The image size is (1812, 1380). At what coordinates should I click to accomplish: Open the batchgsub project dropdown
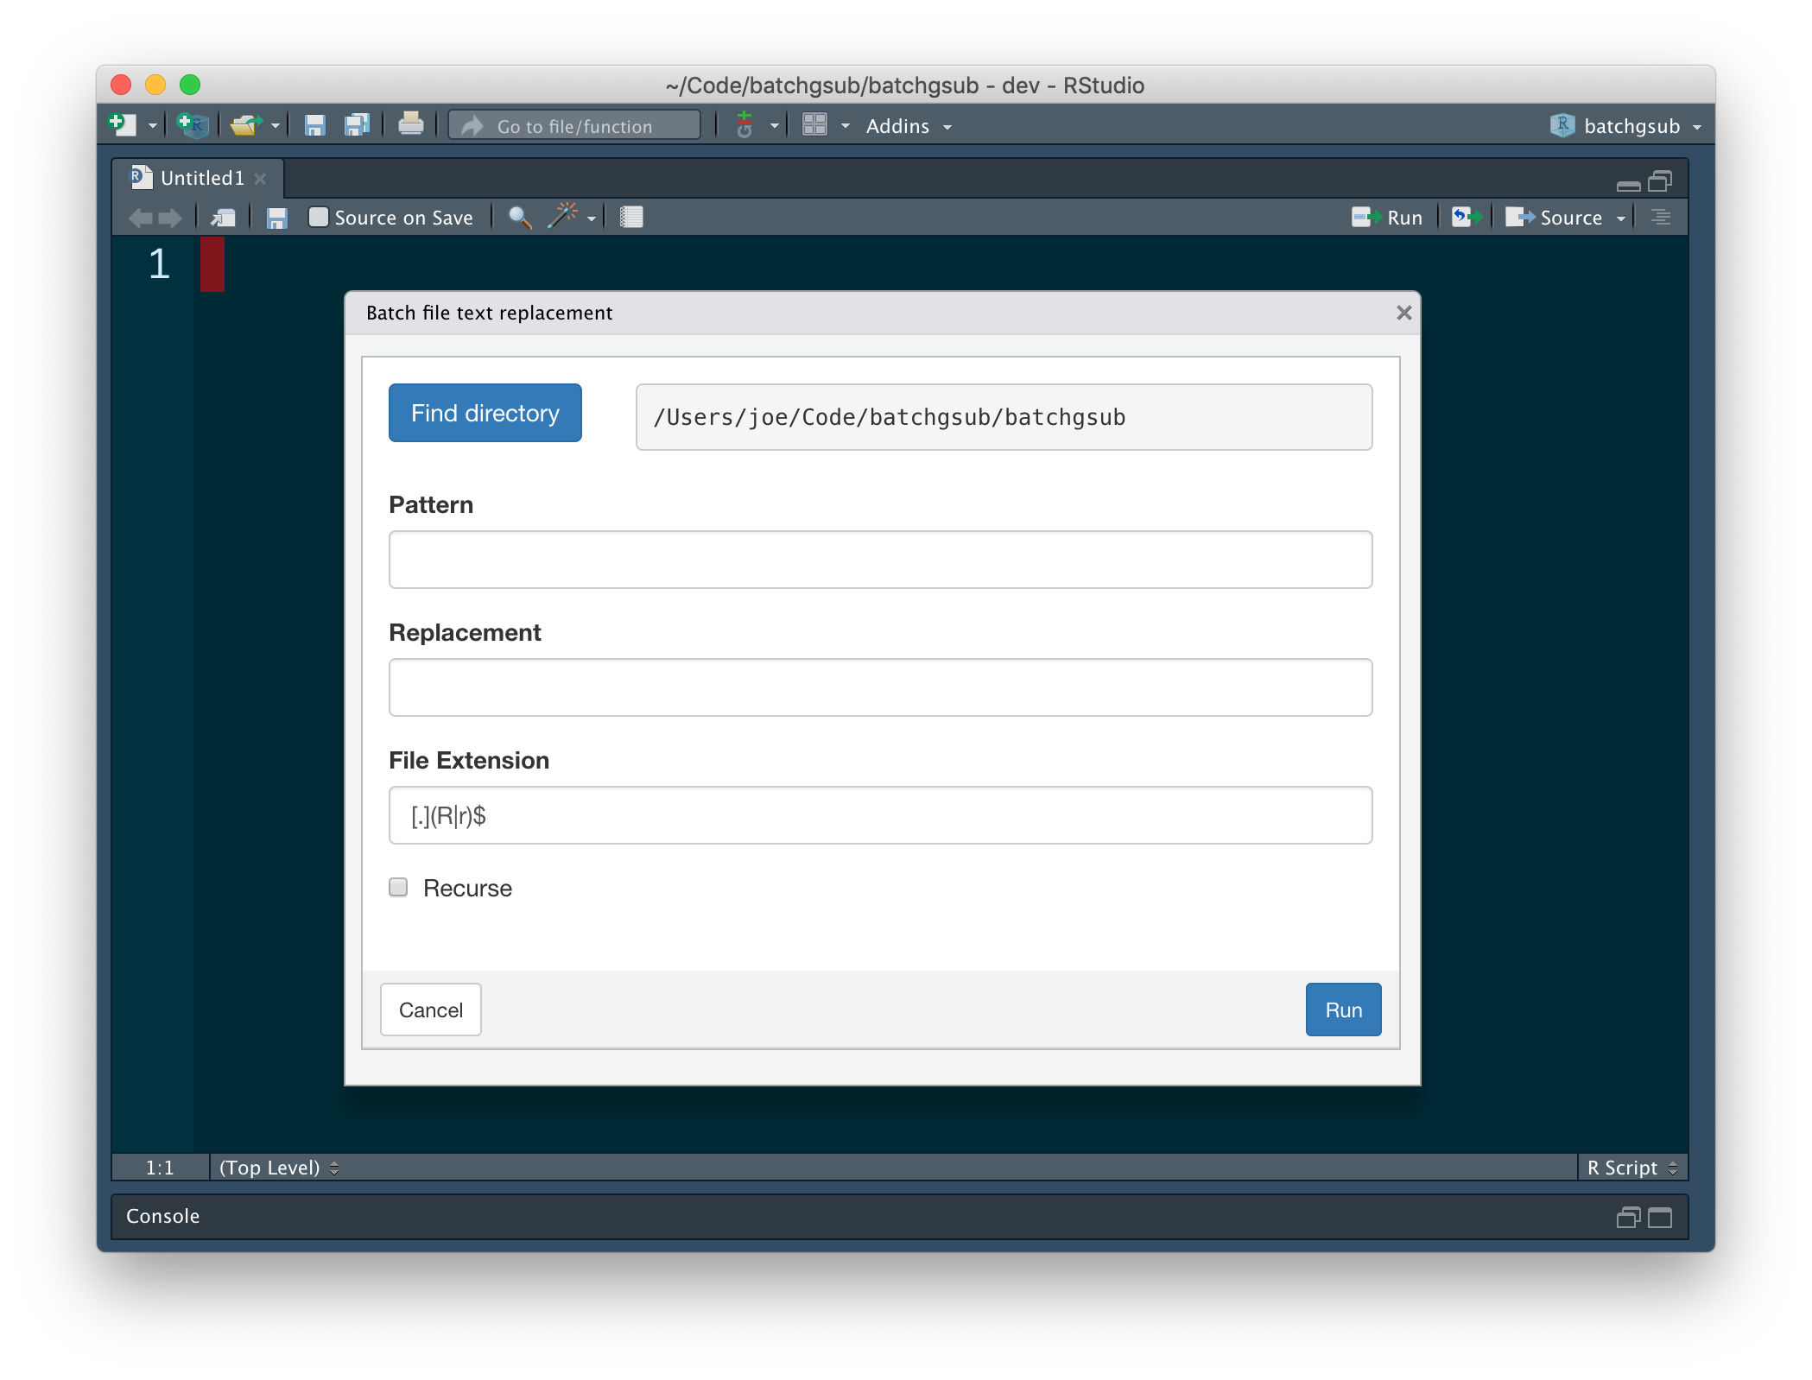click(x=1626, y=126)
